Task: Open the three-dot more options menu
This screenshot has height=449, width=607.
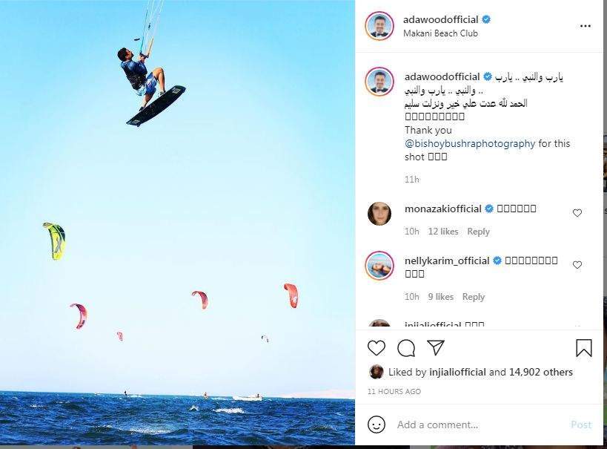Action: (586, 26)
